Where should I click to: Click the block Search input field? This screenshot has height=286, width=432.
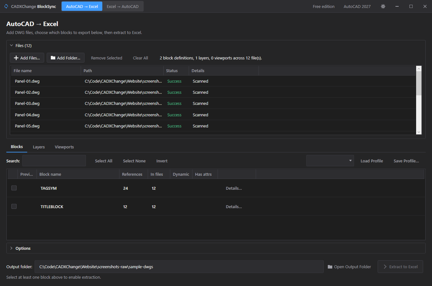(x=54, y=161)
